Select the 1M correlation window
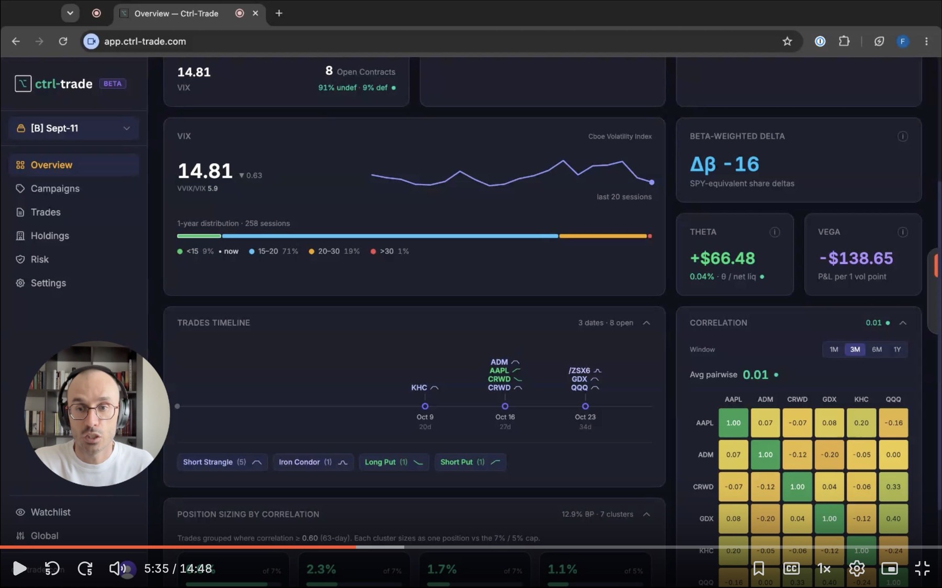 point(834,349)
